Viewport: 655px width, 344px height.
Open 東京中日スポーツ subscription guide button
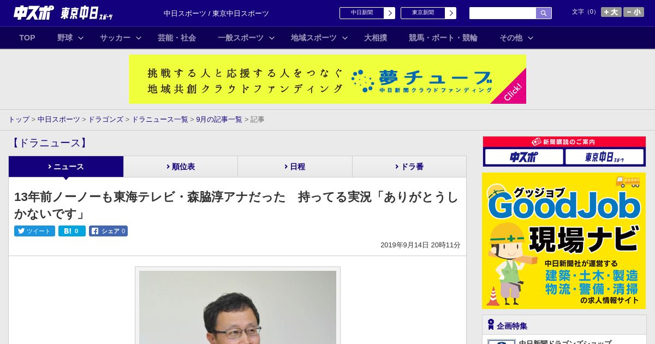[604, 157]
